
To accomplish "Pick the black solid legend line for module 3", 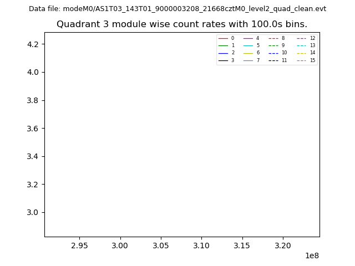I will click(223, 60).
